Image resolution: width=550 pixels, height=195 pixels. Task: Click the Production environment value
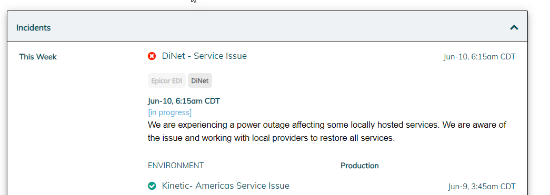tap(359, 166)
